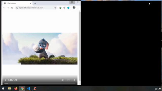Open Windows Start menu

3,88
